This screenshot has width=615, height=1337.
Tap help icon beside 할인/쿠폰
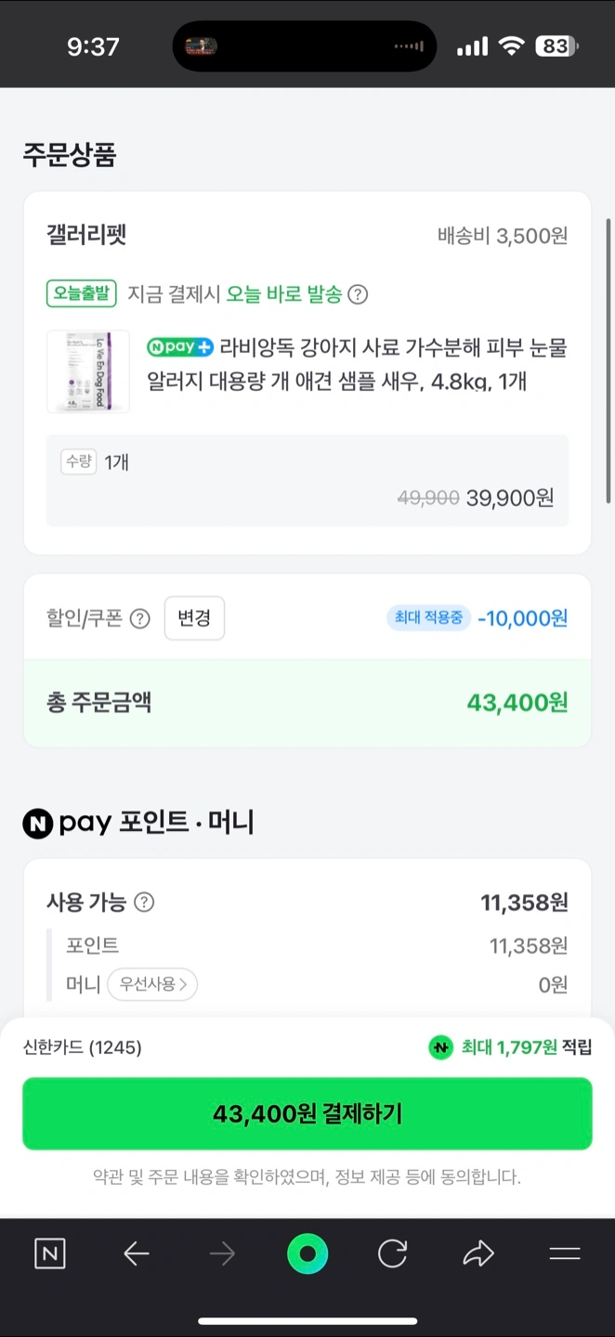(x=140, y=618)
